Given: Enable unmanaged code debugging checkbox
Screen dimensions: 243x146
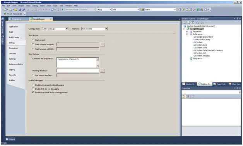Looking at the screenshot, I should pyautogui.click(x=33, y=85).
